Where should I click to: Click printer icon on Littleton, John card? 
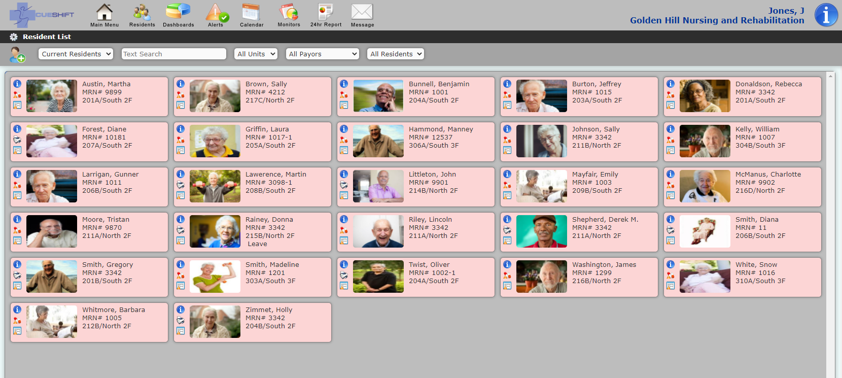pos(344,185)
